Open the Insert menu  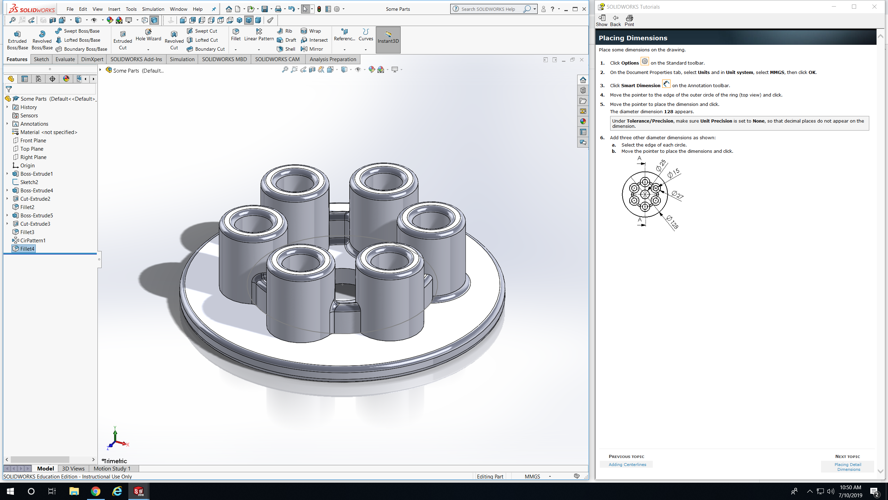pos(114,9)
